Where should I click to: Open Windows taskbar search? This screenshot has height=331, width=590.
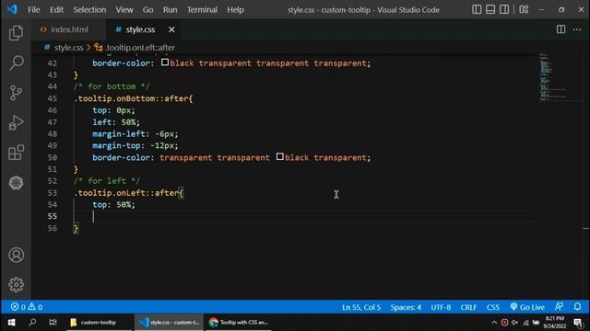click(32, 323)
